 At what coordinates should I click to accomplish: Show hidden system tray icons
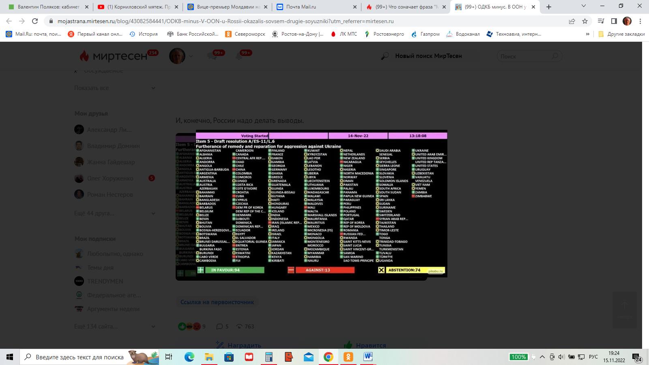[542, 357]
